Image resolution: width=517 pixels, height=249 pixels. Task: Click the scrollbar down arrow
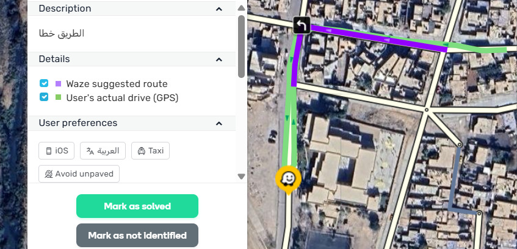pos(241,177)
